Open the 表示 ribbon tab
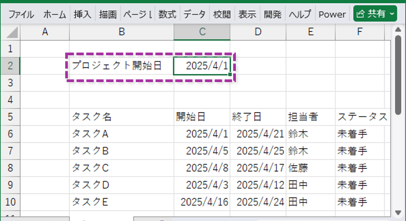The image size is (406, 221). 247,14
